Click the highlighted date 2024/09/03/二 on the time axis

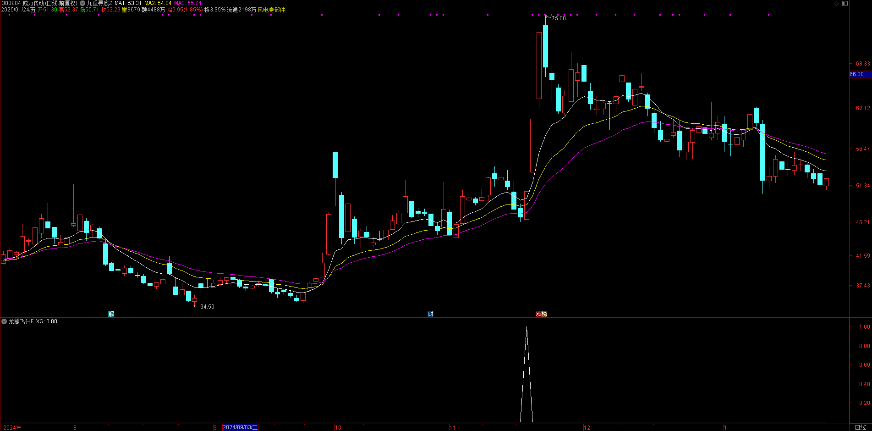240,427
